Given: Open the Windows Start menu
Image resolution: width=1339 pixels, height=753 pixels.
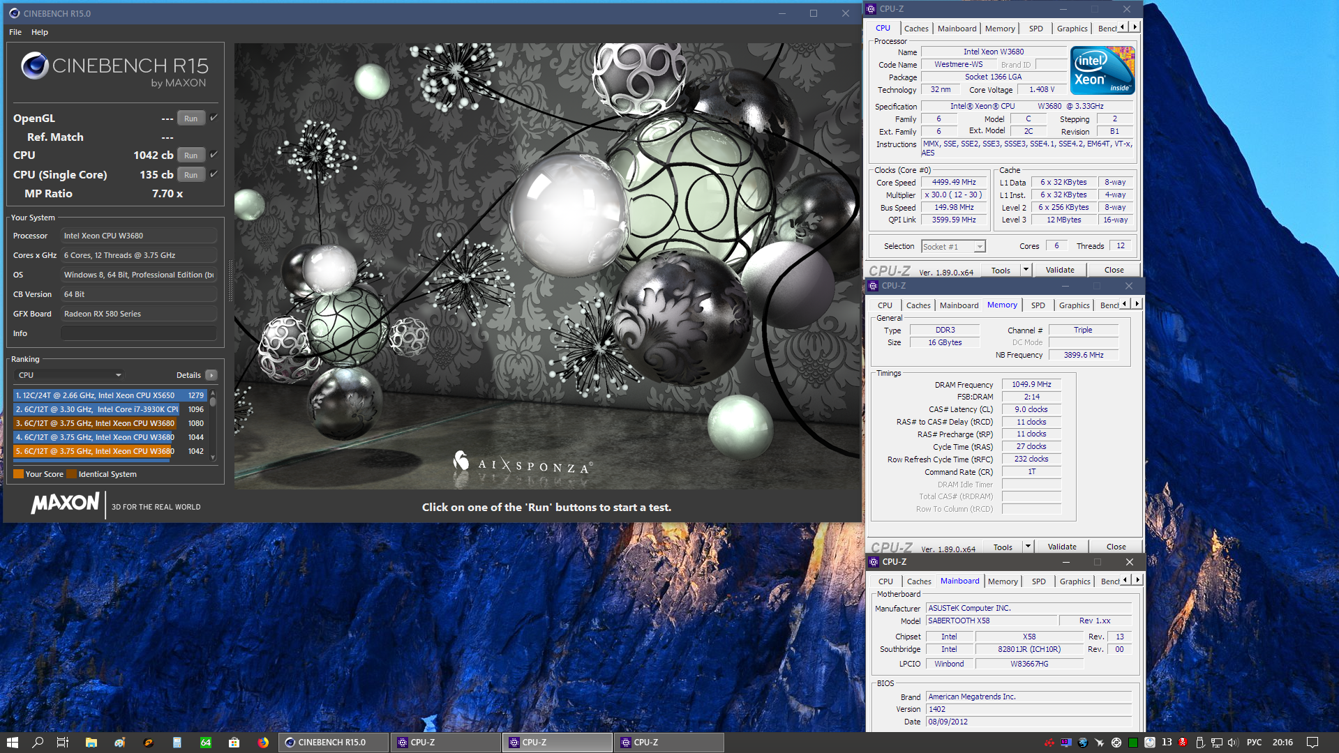Looking at the screenshot, I should [12, 743].
